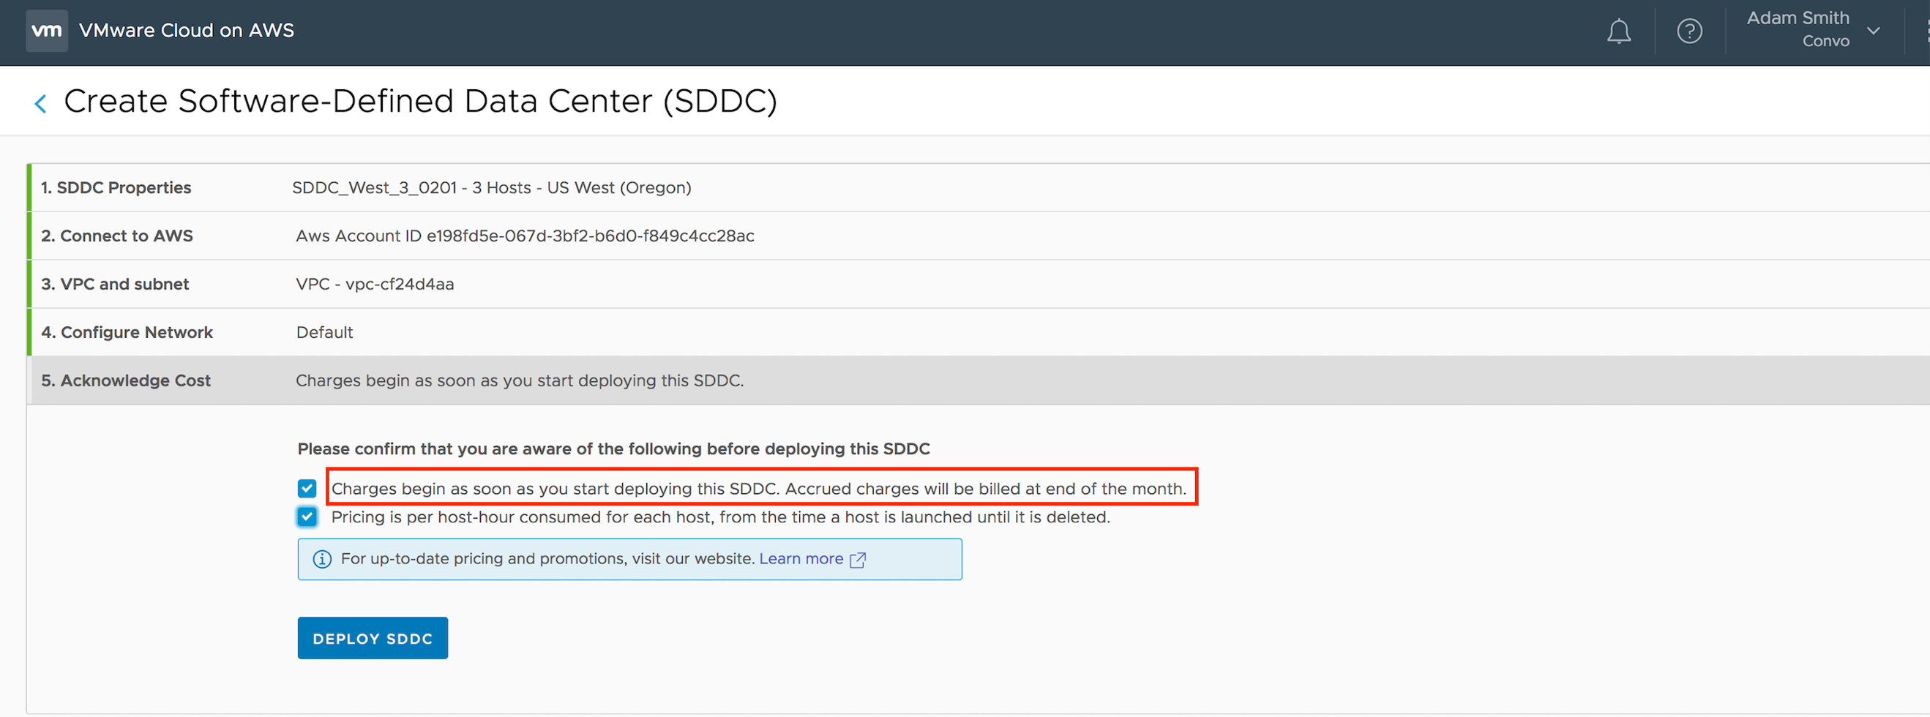Open the notifications bell

point(1618,31)
